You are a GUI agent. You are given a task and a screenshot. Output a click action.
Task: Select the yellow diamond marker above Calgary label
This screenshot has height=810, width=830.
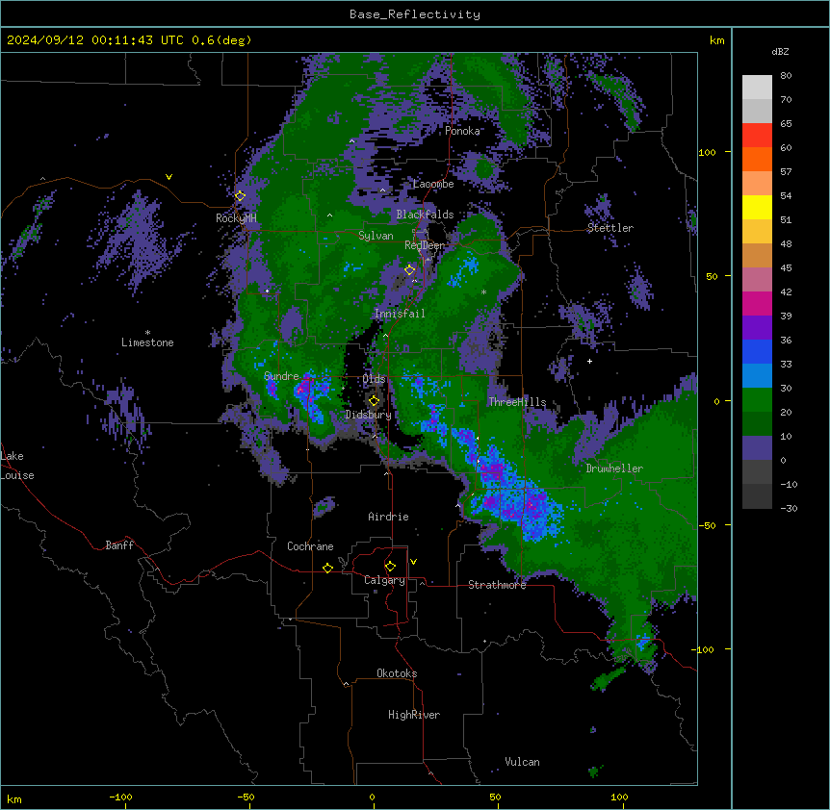click(x=390, y=567)
